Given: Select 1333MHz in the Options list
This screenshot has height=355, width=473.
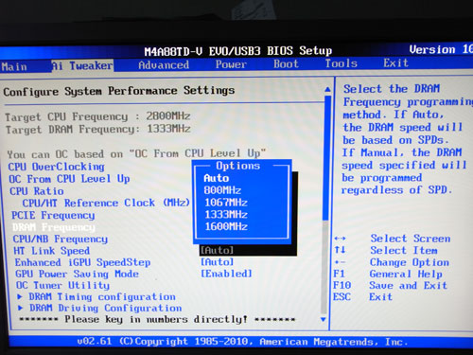Looking at the screenshot, I should (x=226, y=215).
